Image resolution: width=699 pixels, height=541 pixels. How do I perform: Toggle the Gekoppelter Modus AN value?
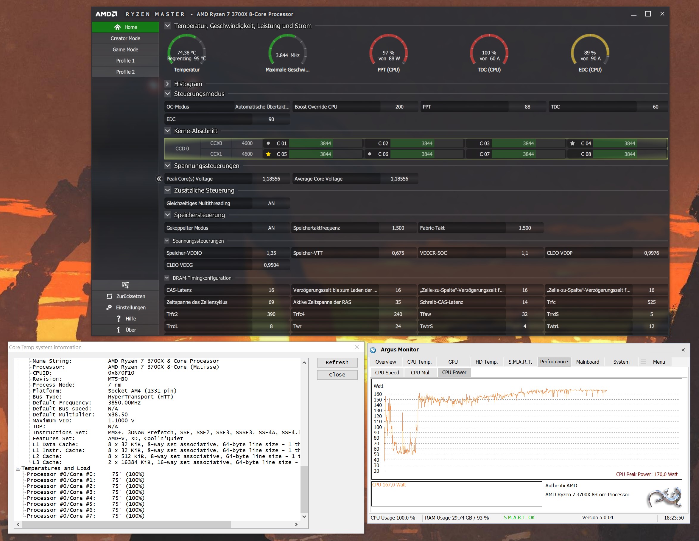[x=271, y=228]
